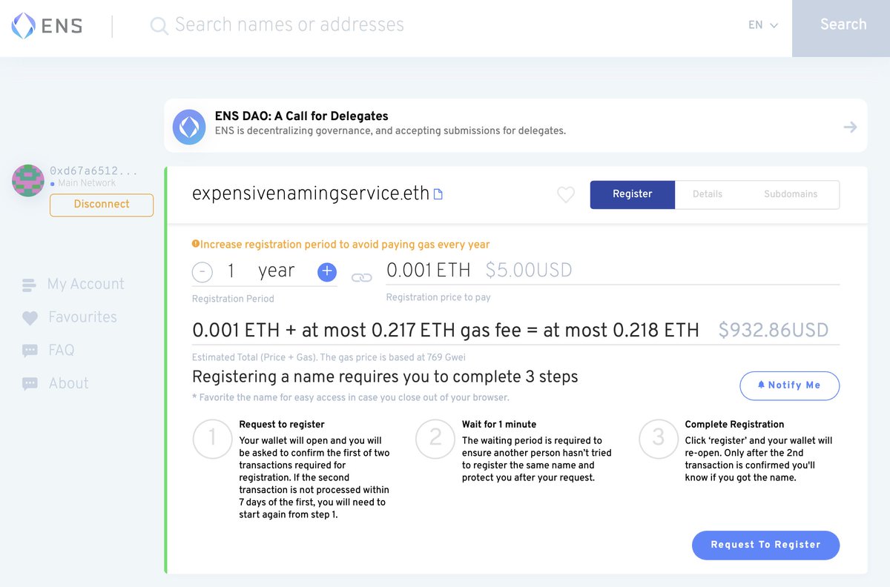Click the chain link icon
Screen dimensions: 890x587
tap(361, 278)
